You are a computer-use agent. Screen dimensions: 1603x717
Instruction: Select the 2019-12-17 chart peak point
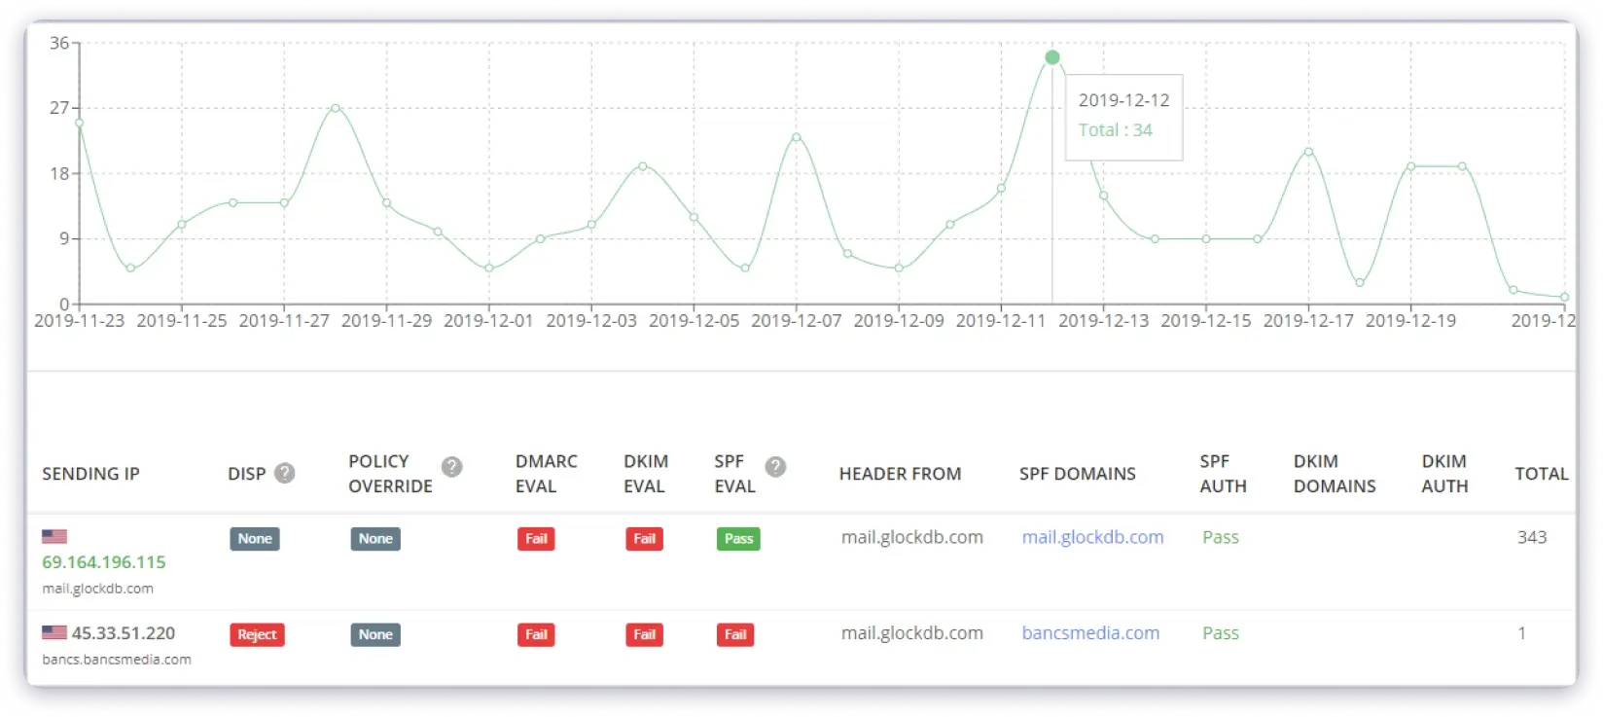tap(1308, 152)
